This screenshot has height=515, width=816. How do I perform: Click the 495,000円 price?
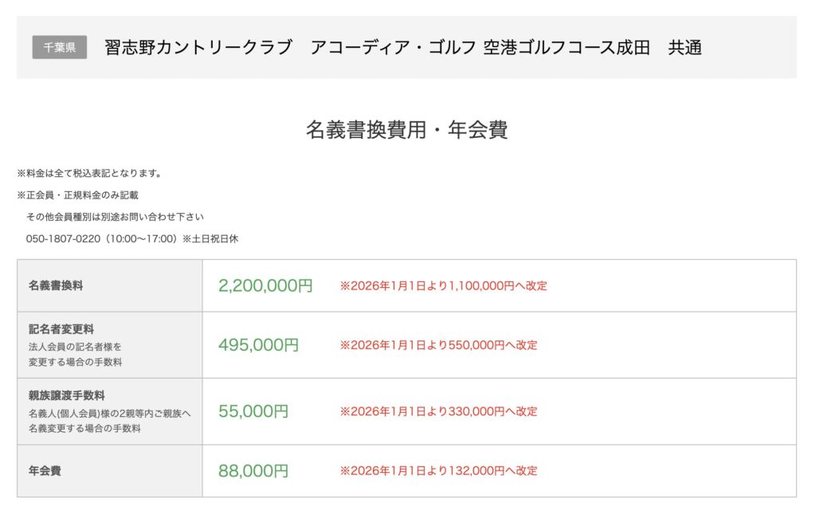pos(258,345)
